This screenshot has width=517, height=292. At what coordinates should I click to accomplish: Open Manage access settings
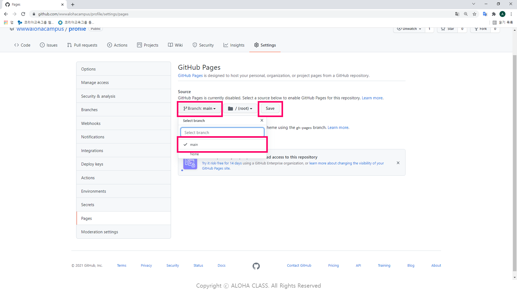pos(124,82)
